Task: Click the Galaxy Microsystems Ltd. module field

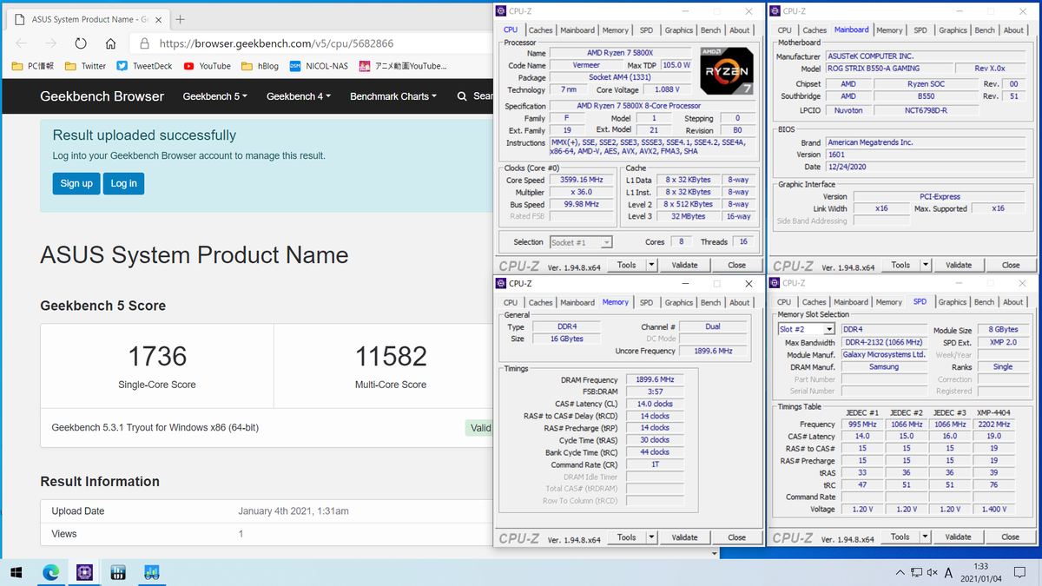Action: (x=885, y=354)
